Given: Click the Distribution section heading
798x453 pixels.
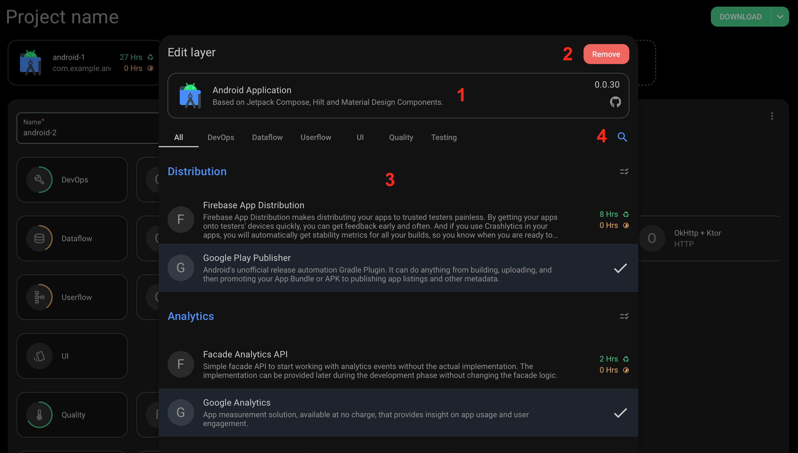Looking at the screenshot, I should click(197, 171).
